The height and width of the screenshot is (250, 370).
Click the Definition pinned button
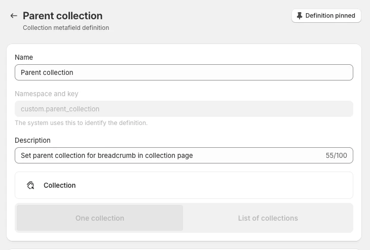pos(326,16)
